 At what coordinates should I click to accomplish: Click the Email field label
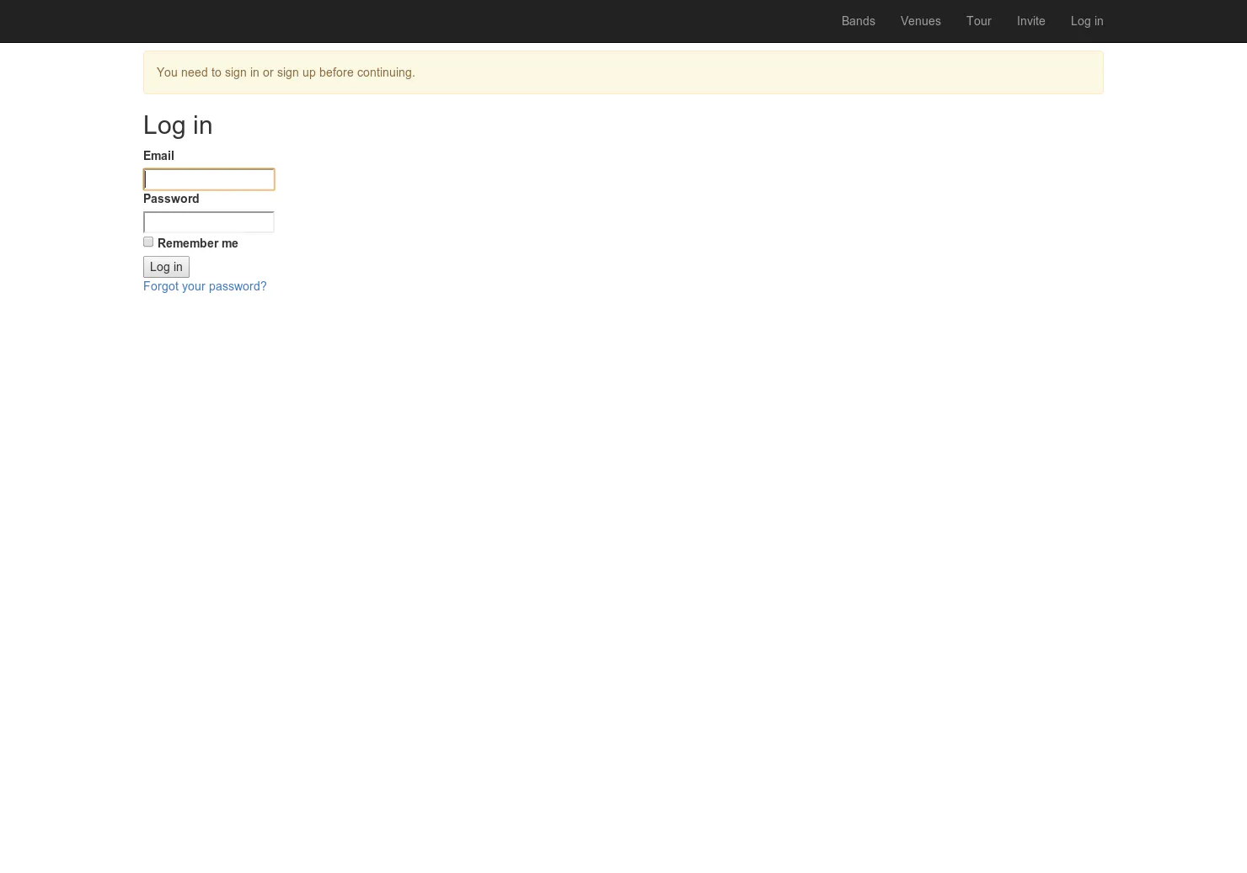pos(158,156)
